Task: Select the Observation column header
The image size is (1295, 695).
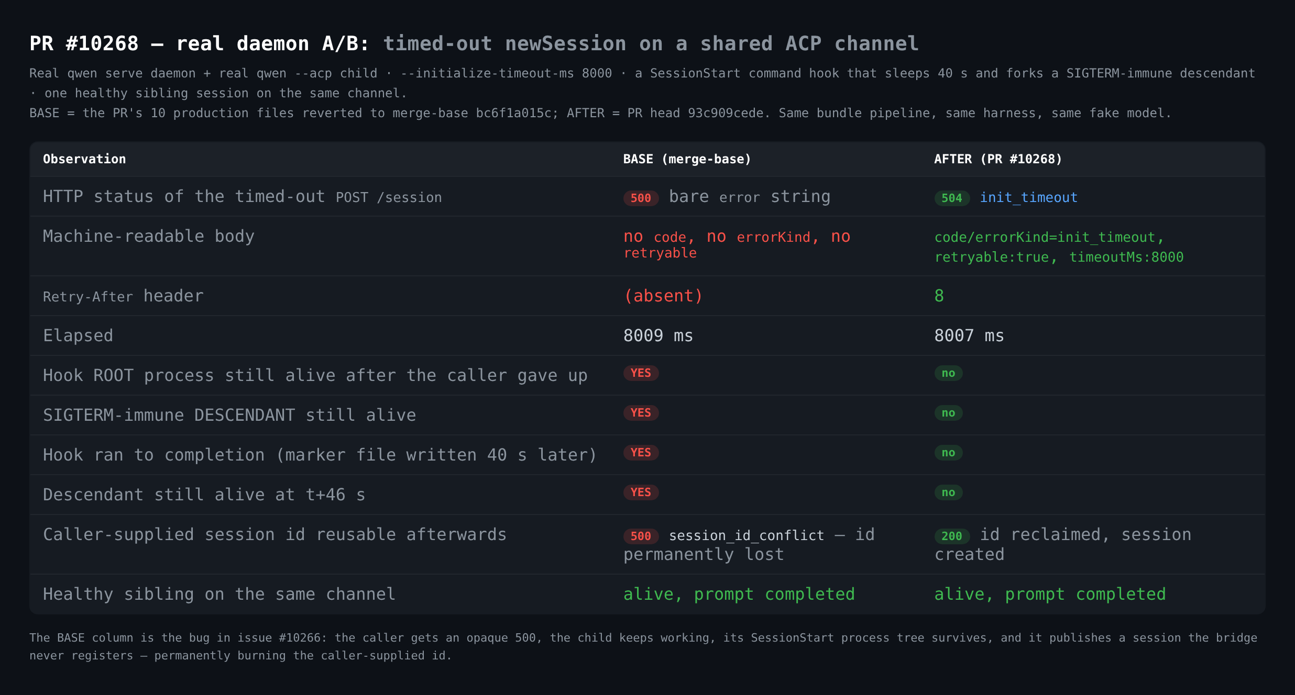Action: tap(84, 159)
